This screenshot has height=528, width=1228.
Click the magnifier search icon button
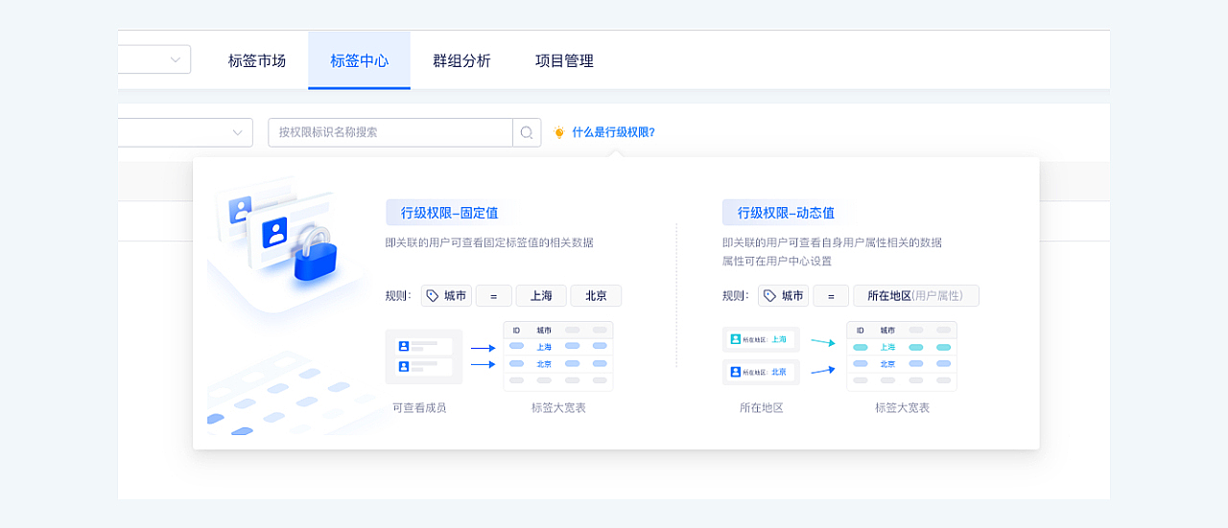(527, 132)
